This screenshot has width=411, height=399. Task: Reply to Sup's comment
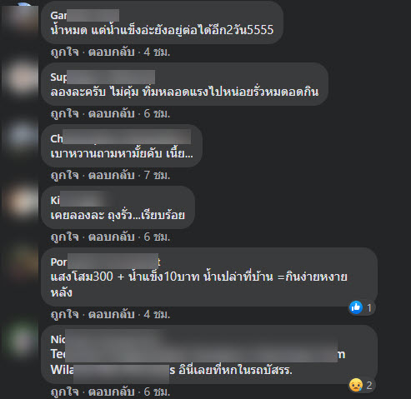pyautogui.click(x=112, y=113)
